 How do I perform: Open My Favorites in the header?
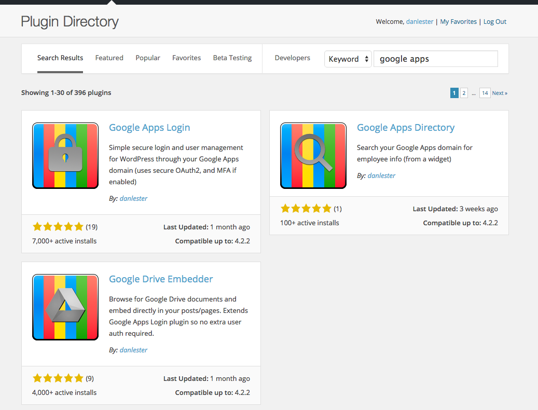458,22
